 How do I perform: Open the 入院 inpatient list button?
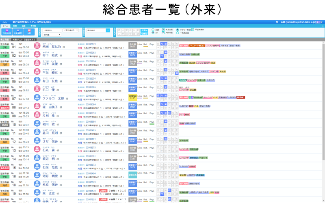(x=29, y=32)
